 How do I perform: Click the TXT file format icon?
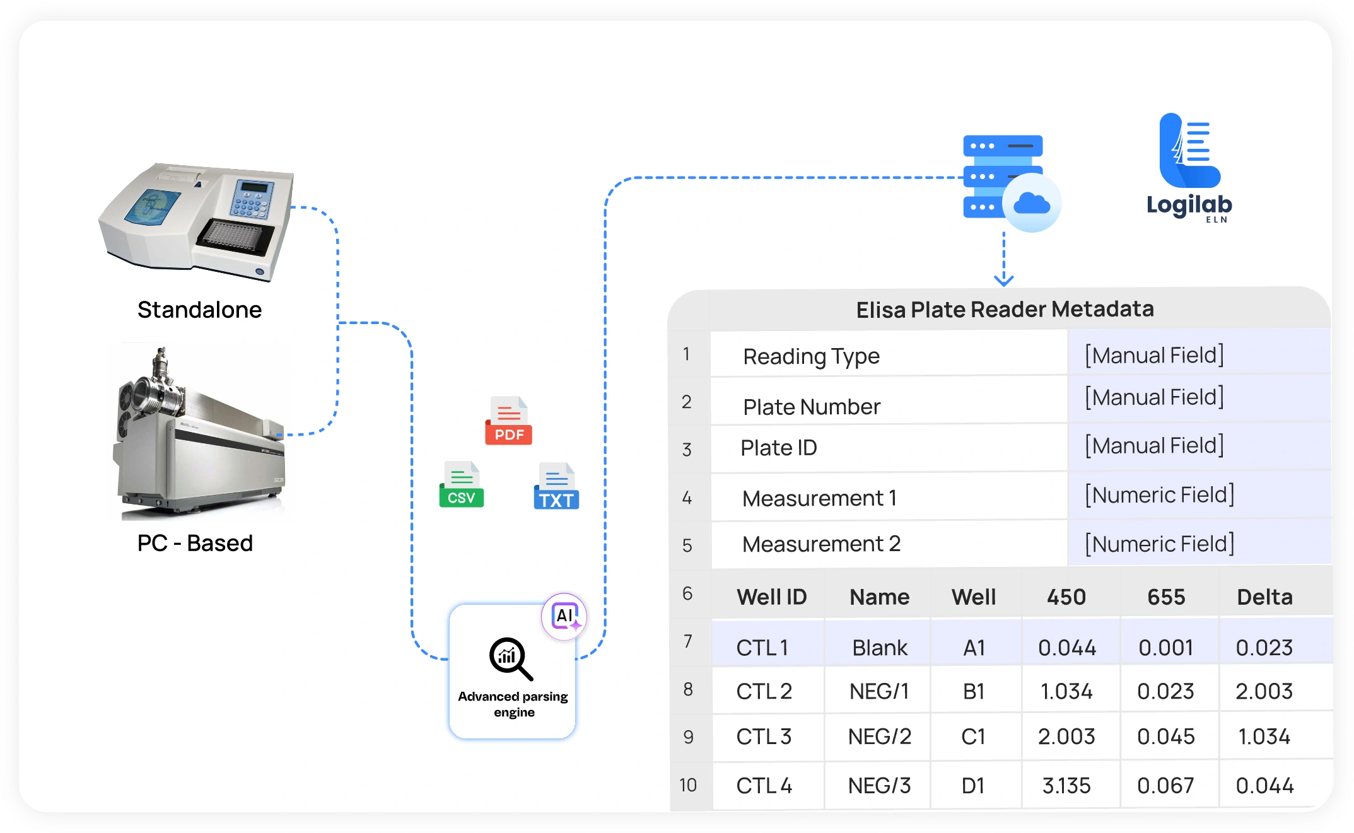click(x=556, y=485)
